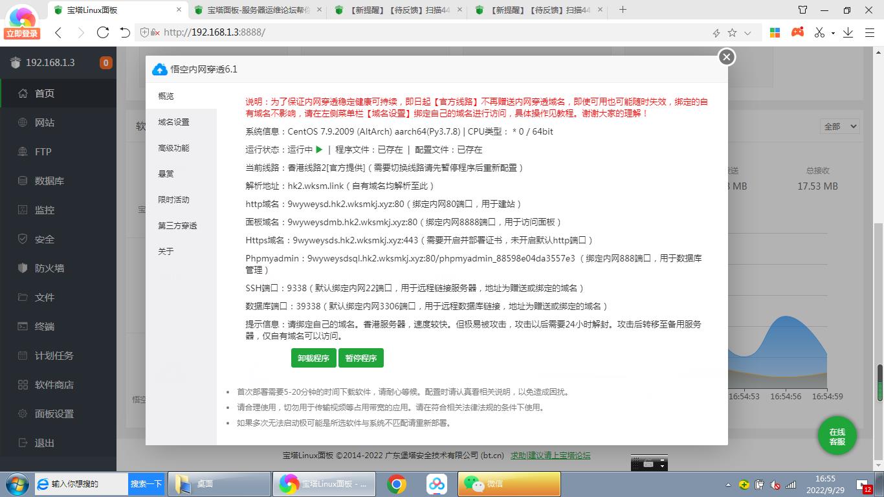Bookmark the page with the star icon

(x=732, y=32)
